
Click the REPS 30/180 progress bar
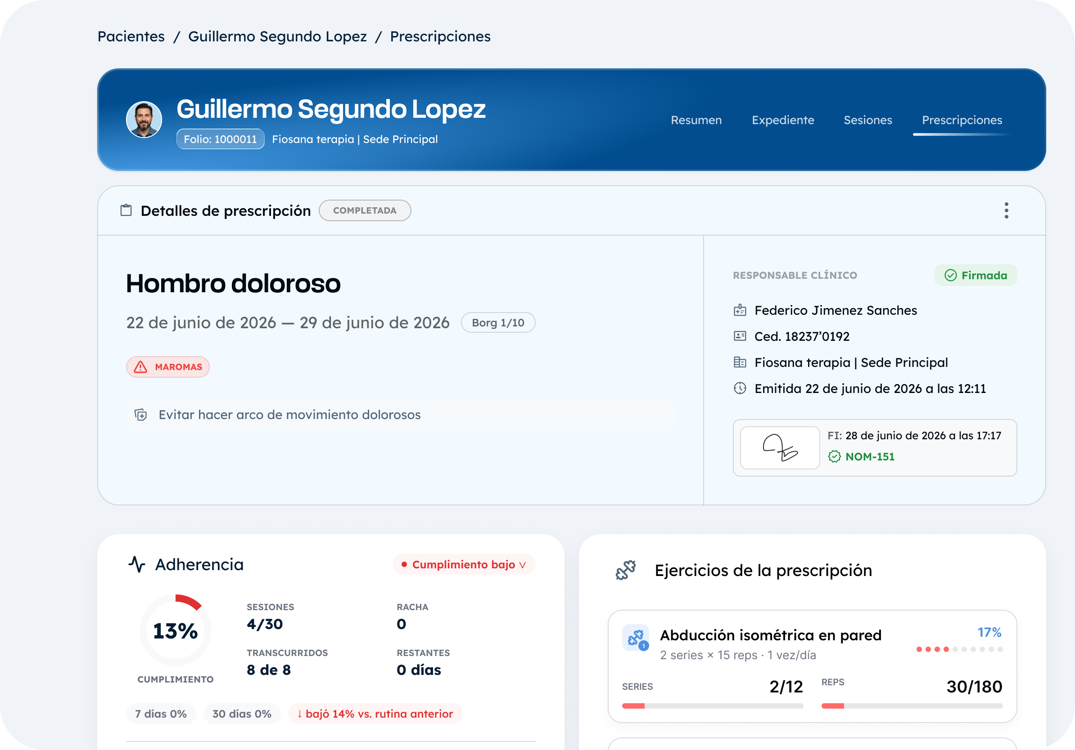click(x=912, y=706)
